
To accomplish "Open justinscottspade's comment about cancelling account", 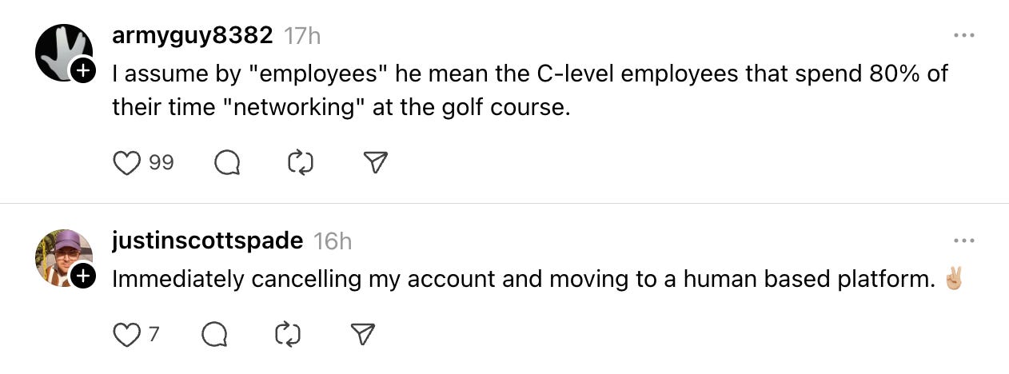I will (523, 280).
